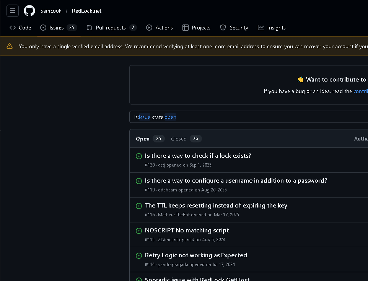Screen dimensions: 368x281
Task: Open the Pull requests tab
Action: click(111, 28)
